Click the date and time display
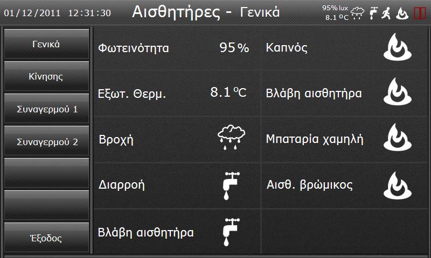 [x=58, y=13]
